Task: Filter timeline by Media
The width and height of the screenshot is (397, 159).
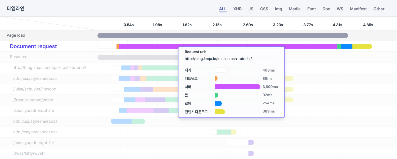Action: click(295, 9)
